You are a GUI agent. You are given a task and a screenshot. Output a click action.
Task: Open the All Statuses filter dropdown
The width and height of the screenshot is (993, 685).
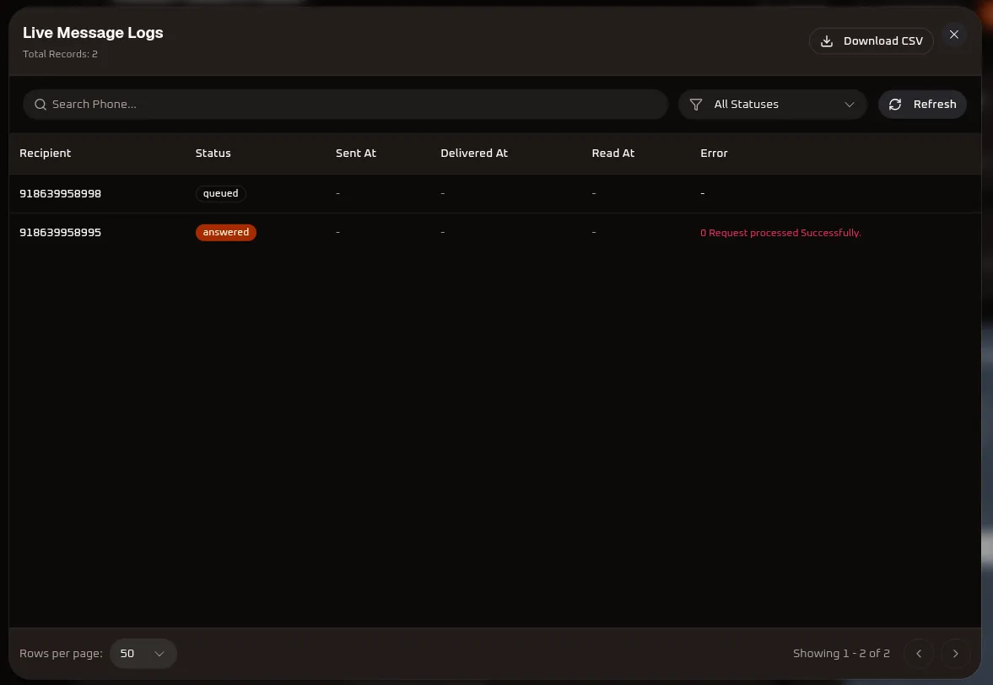(x=772, y=105)
